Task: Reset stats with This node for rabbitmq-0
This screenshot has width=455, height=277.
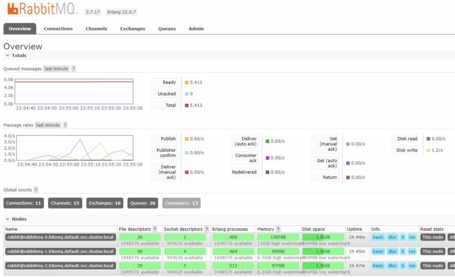Action: 433,237
